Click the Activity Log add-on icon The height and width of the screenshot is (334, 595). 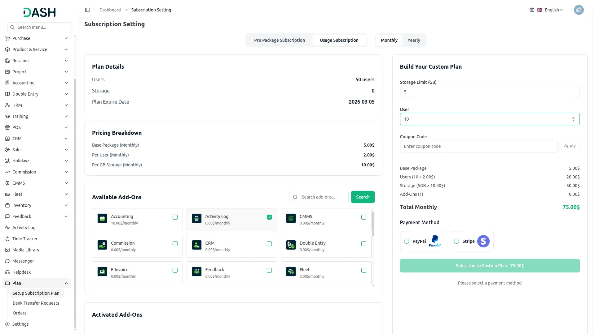pyautogui.click(x=196, y=218)
